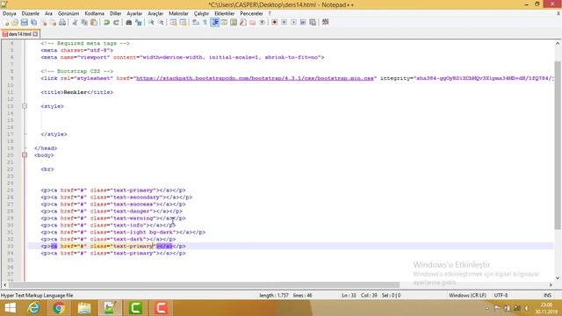Run macro multiple times icon
The image size is (562, 316).
coord(303,22)
